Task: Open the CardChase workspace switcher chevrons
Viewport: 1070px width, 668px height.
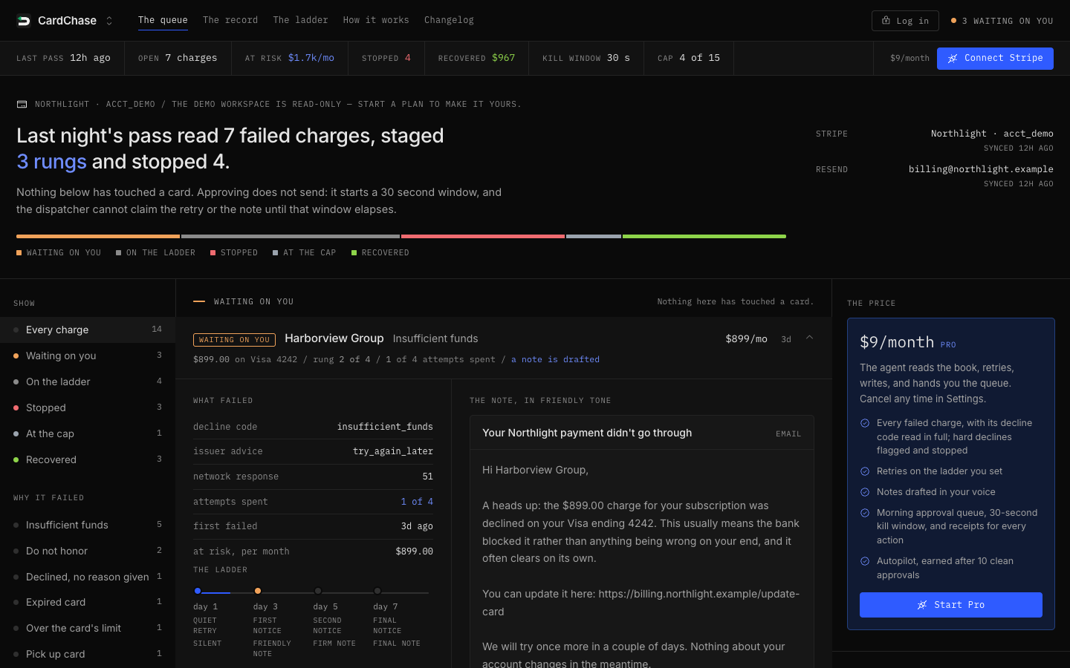Action: [109, 21]
